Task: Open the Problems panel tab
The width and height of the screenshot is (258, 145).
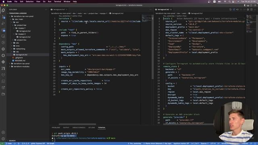Action: 56,128
